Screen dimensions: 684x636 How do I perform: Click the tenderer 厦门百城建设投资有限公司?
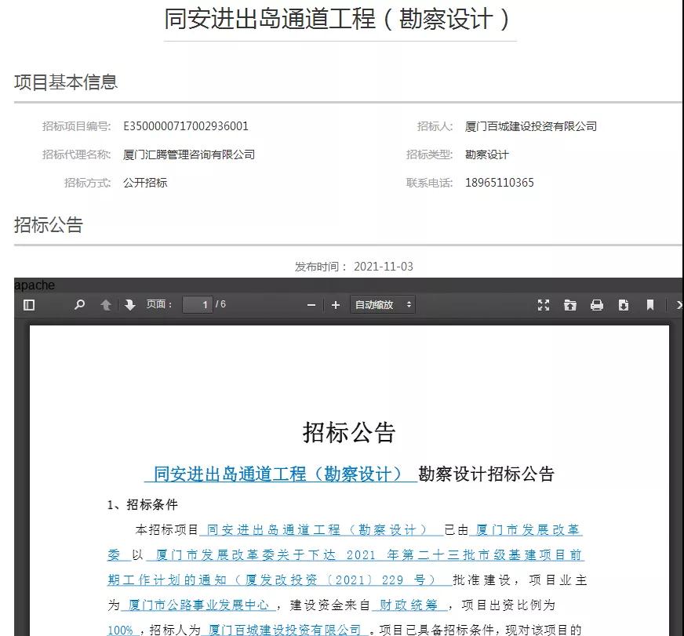point(531,126)
